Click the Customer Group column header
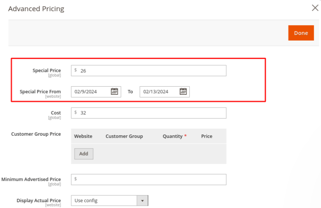Viewport: 321px width, 208px height. (x=124, y=136)
